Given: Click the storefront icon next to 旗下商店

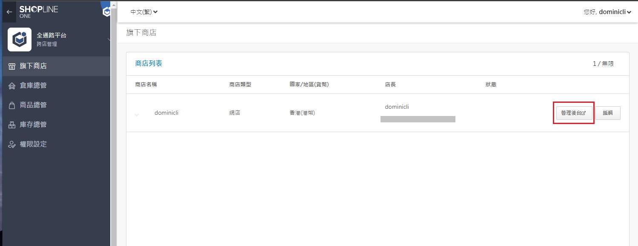Looking at the screenshot, I should (12, 66).
